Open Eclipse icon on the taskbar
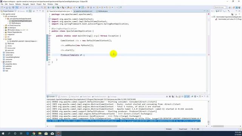The width and height of the screenshot is (242, 136). [x=58, y=133]
